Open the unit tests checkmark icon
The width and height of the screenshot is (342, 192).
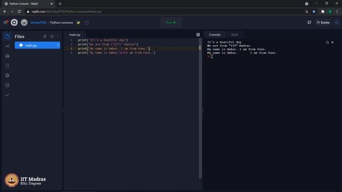[7, 95]
